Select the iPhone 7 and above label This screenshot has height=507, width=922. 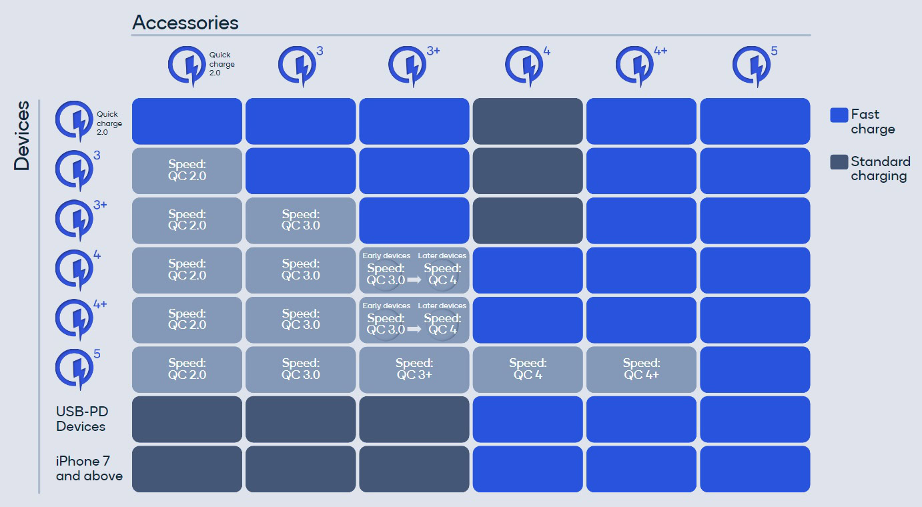pos(89,469)
